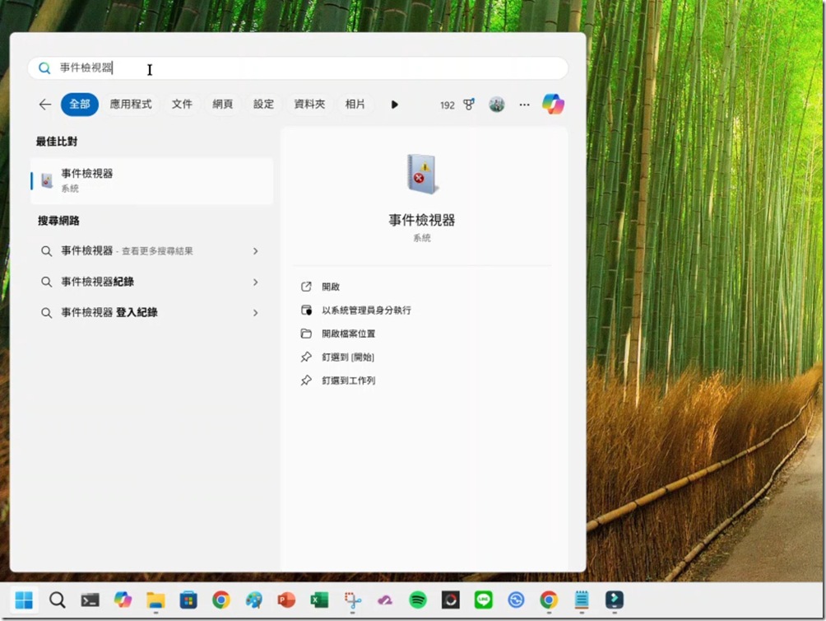
Task: Open the three-dot more options menu
Action: (524, 105)
